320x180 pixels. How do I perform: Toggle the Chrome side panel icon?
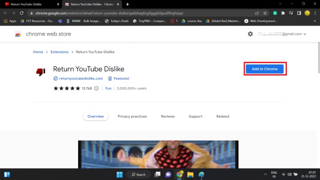point(299,13)
